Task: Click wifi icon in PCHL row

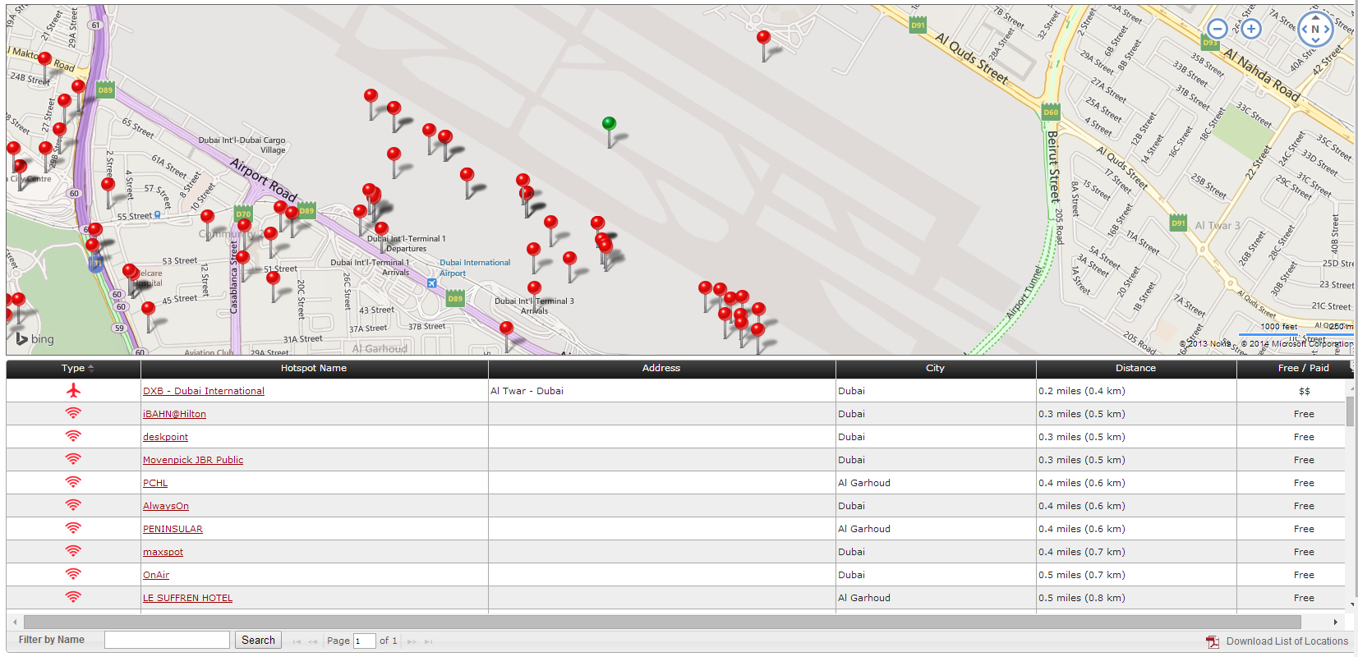Action: [73, 482]
